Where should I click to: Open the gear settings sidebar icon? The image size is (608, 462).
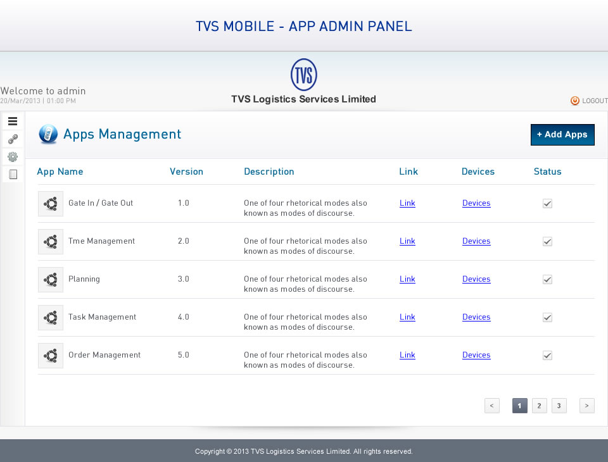pos(13,156)
